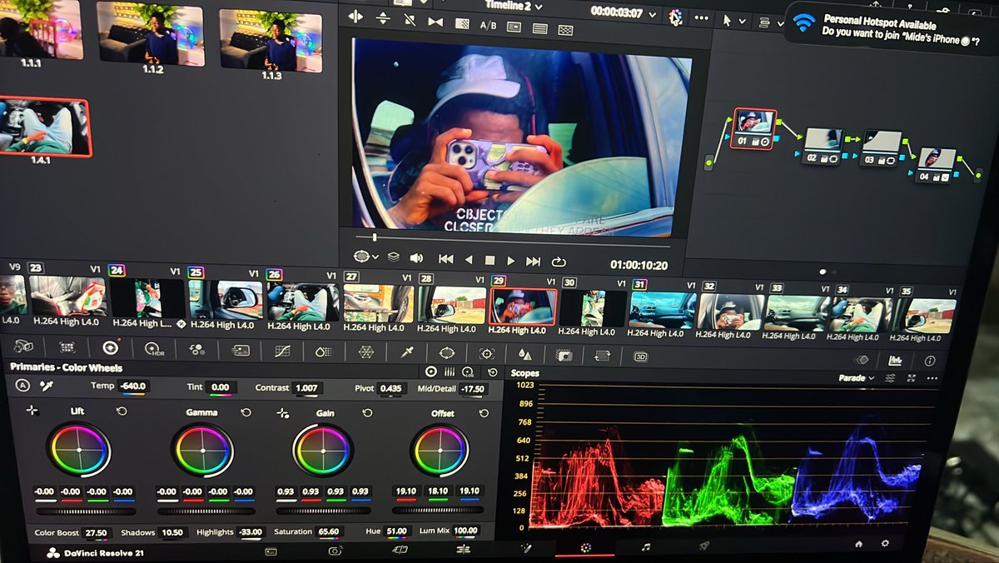Open the Sizing palette

[602, 355]
